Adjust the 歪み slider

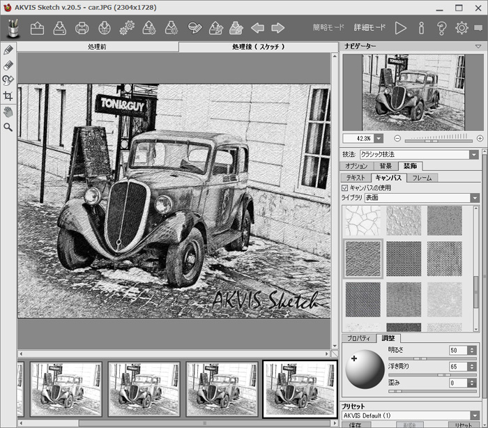click(432, 391)
